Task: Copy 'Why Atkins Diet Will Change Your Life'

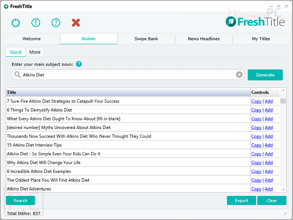Action: [x=256, y=163]
